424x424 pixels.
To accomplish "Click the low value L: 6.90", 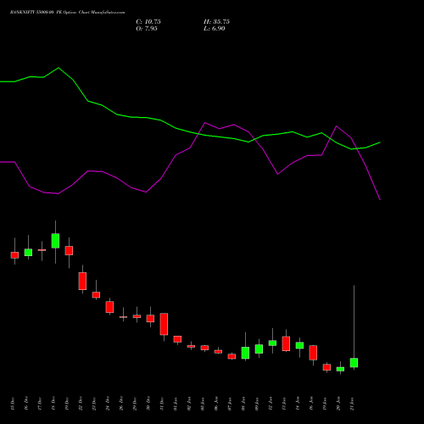I will coord(215,29).
